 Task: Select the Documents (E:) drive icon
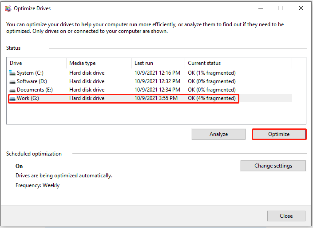pyautogui.click(x=12, y=90)
